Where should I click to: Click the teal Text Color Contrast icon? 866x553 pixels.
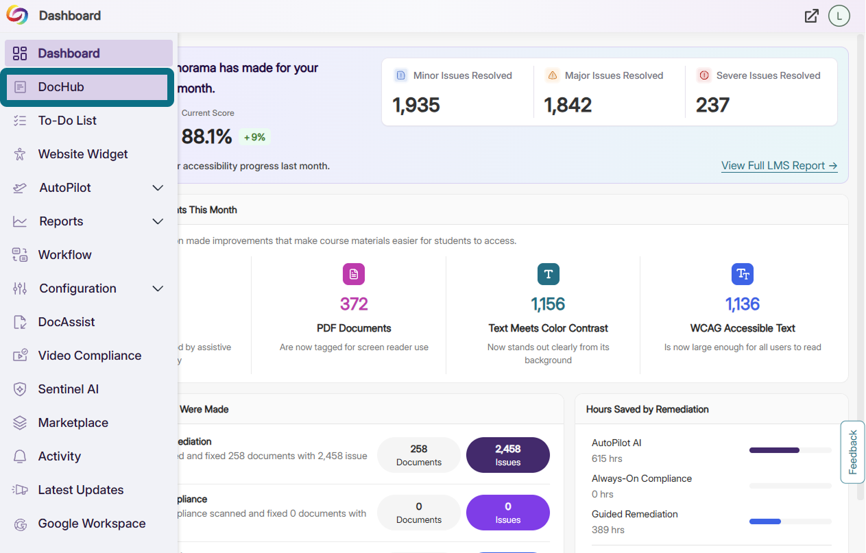(549, 274)
